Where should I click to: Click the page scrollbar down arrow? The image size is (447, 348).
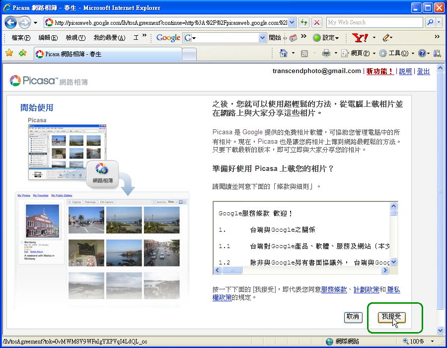[x=440, y=330]
